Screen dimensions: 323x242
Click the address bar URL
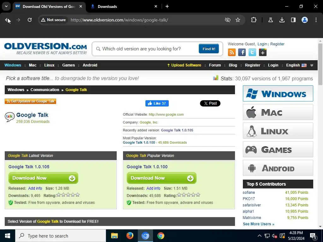[x=120, y=20]
